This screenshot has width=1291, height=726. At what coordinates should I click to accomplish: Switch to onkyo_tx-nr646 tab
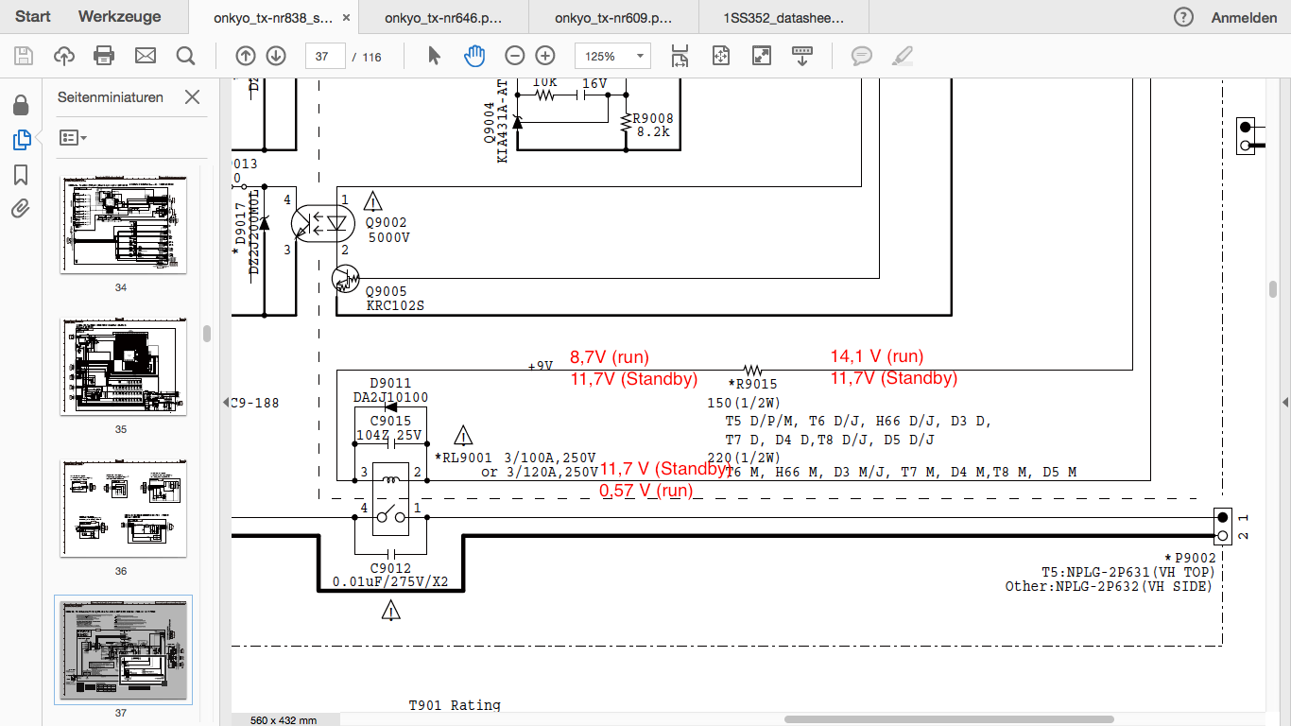[444, 17]
